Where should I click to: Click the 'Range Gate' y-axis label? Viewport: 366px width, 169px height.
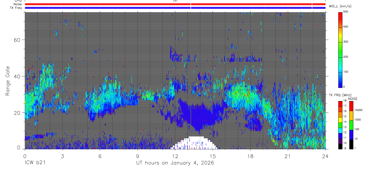8,81
